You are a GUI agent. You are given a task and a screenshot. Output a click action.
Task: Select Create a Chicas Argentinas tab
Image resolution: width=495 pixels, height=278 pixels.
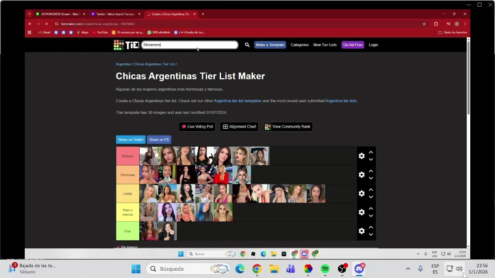(171, 14)
